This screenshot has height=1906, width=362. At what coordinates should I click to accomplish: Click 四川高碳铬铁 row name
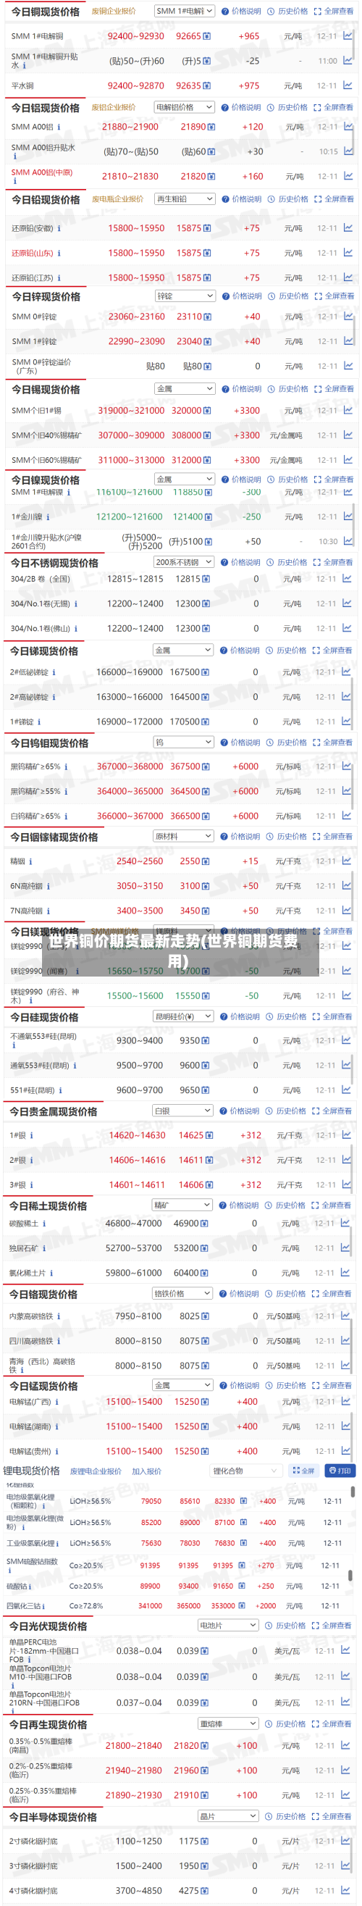click(x=31, y=1341)
